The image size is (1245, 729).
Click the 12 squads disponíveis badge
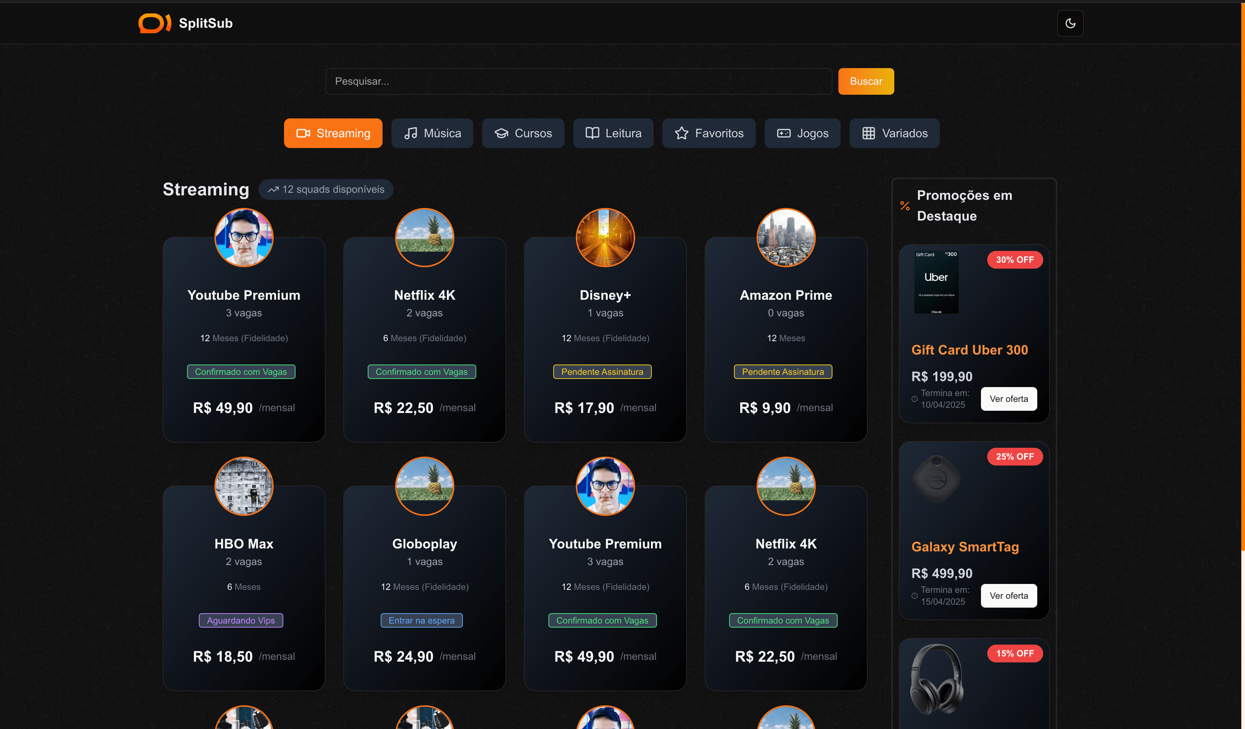[x=326, y=189]
